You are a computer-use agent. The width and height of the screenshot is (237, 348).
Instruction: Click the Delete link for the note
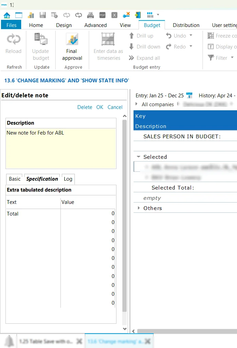point(85,107)
